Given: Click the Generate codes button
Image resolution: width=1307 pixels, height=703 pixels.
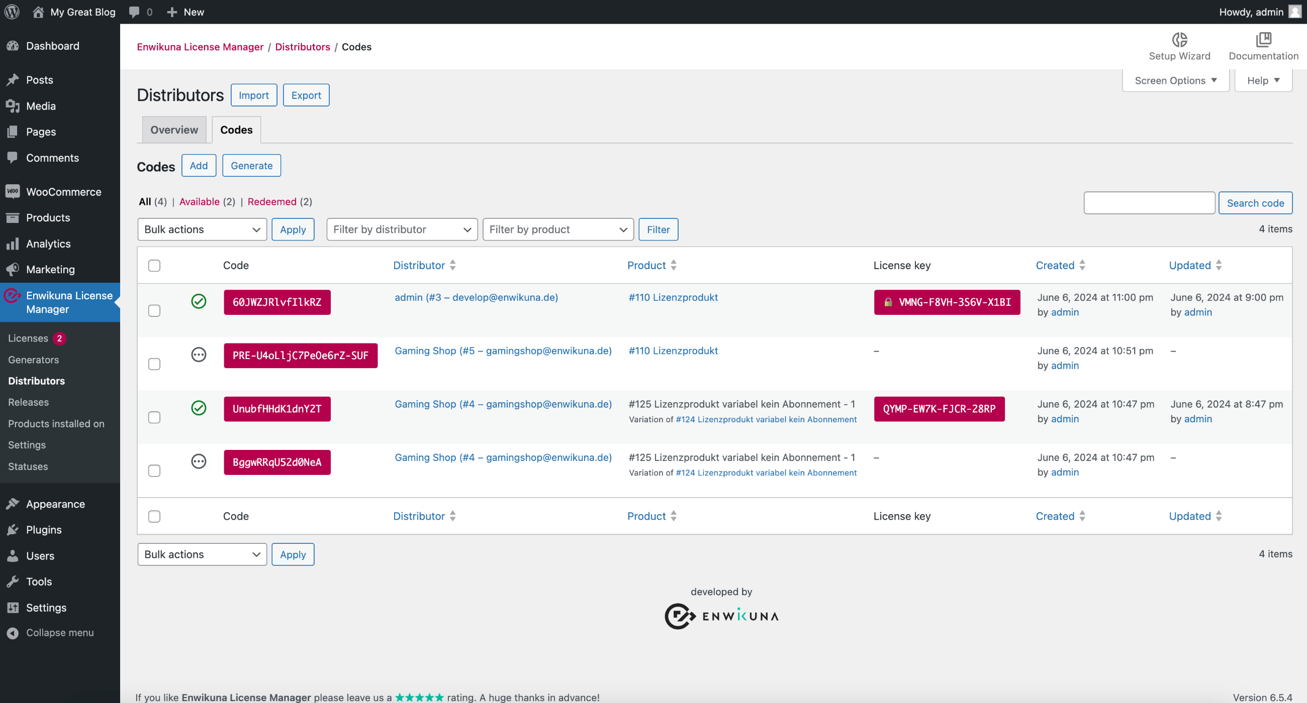Looking at the screenshot, I should [x=252, y=166].
